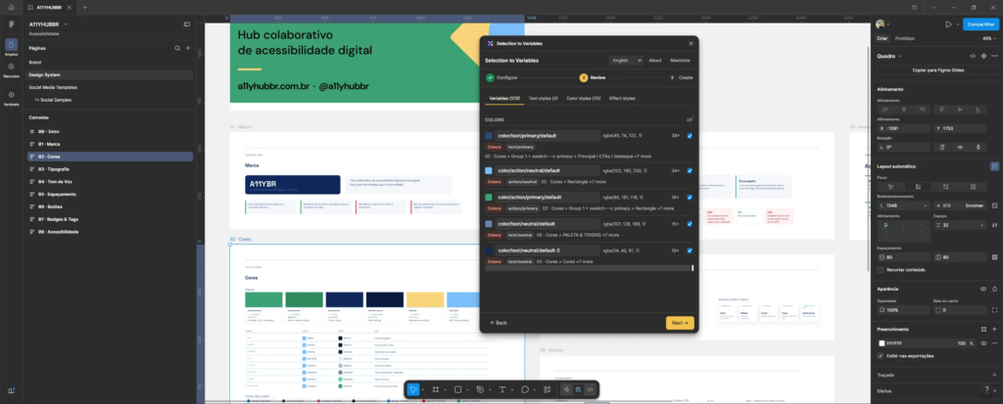Switch to the Color styles (25) tab
Viewport: 1003px width, 404px height.
[584, 99]
